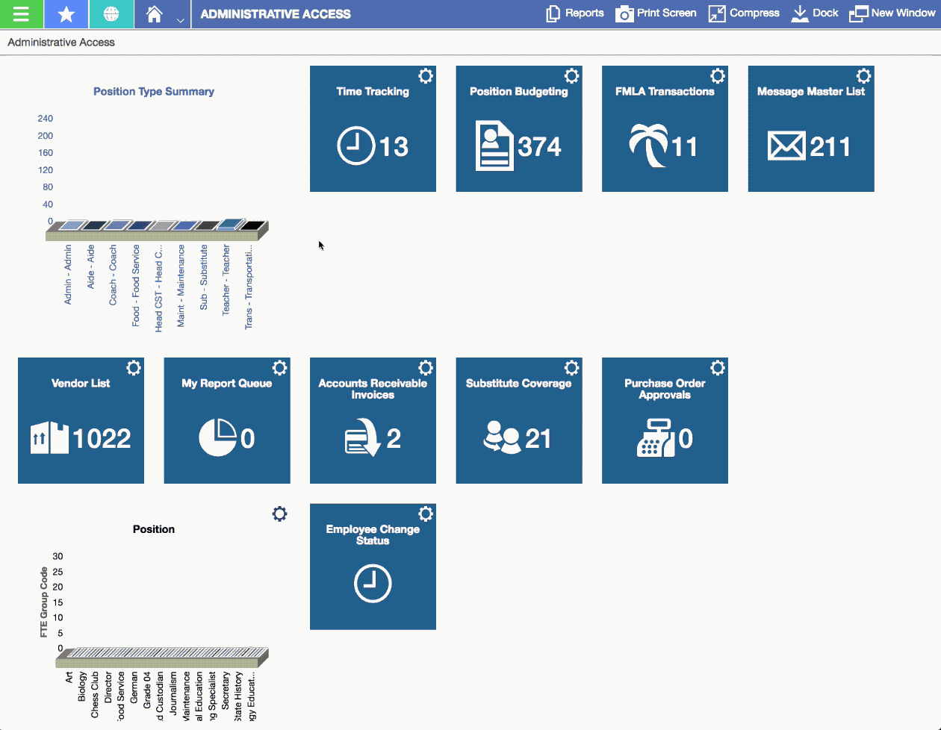
Task: Open settings gear on Position Budgeting tile
Action: tap(571, 76)
